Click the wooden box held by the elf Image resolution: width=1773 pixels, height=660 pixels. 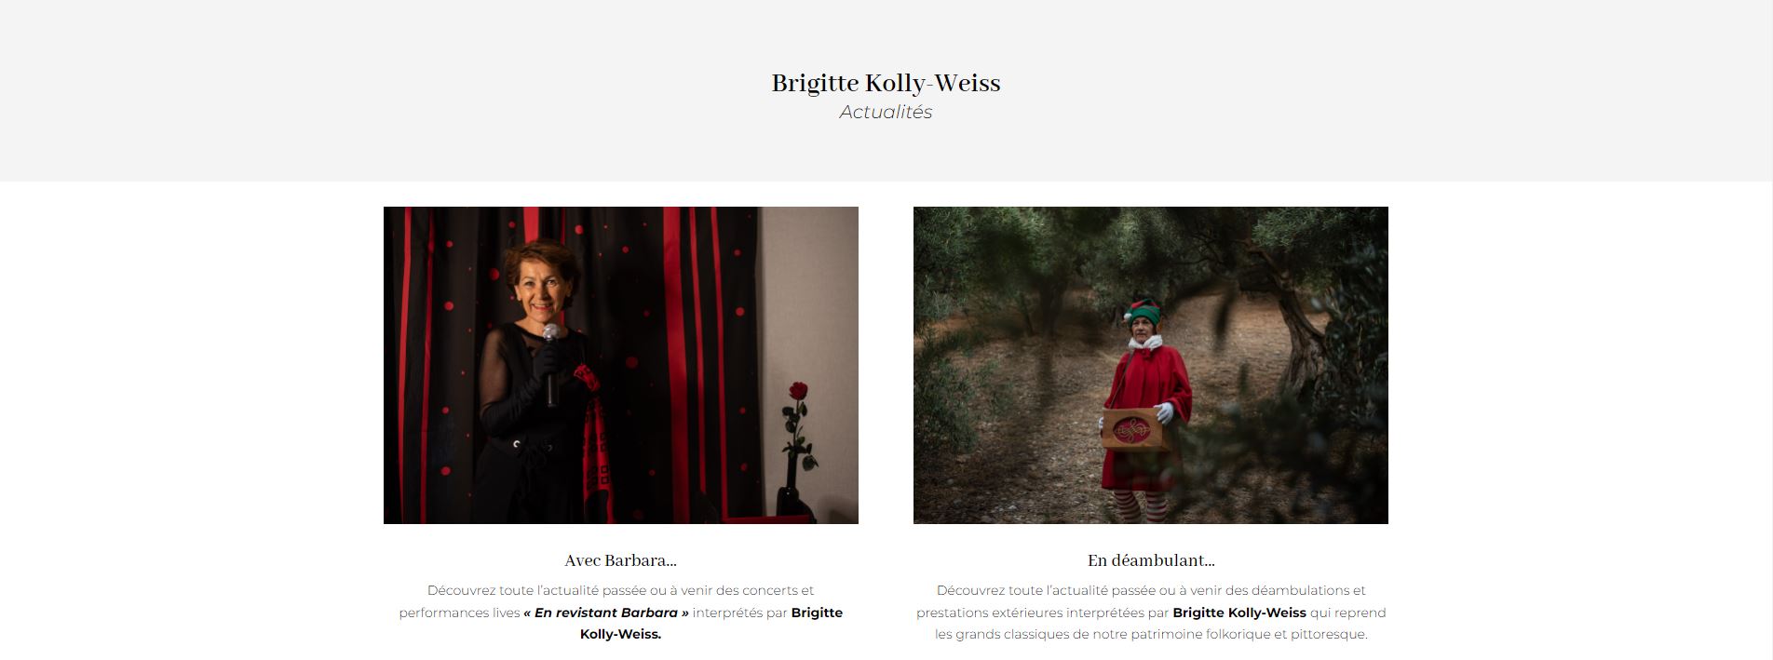pos(1135,429)
